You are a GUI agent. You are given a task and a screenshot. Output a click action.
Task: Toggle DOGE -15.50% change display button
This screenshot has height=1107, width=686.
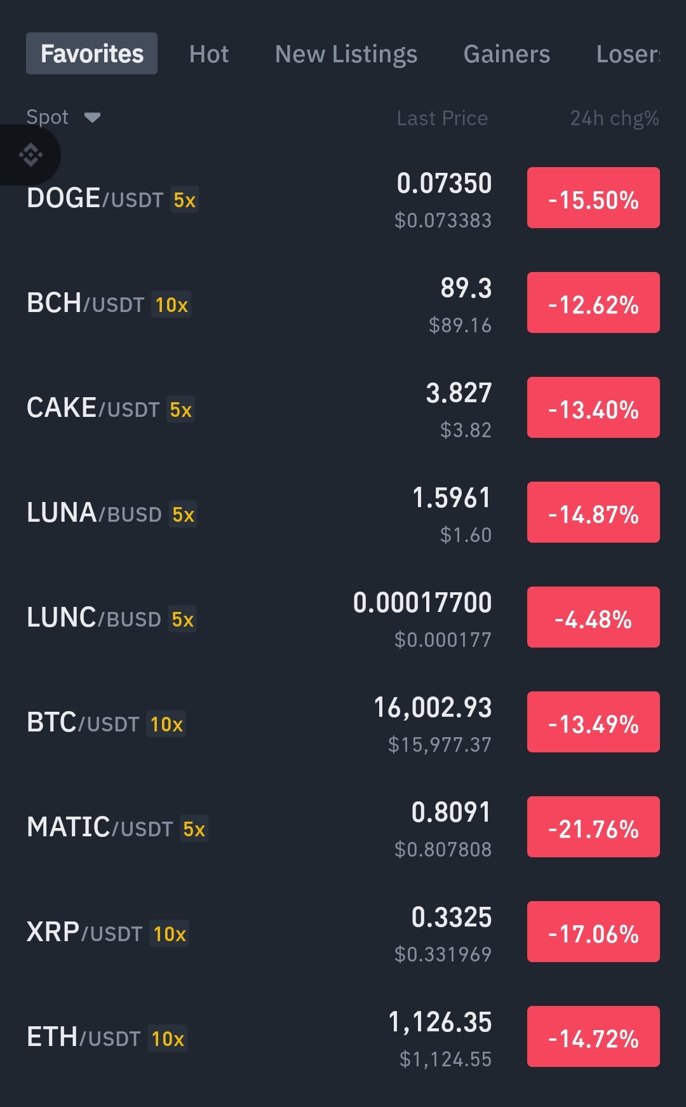click(x=593, y=198)
